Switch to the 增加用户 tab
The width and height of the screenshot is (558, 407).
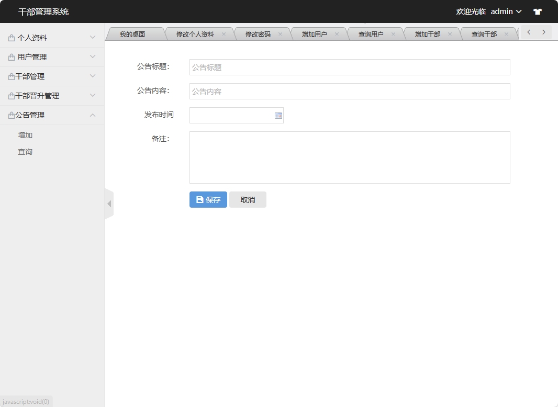click(314, 35)
